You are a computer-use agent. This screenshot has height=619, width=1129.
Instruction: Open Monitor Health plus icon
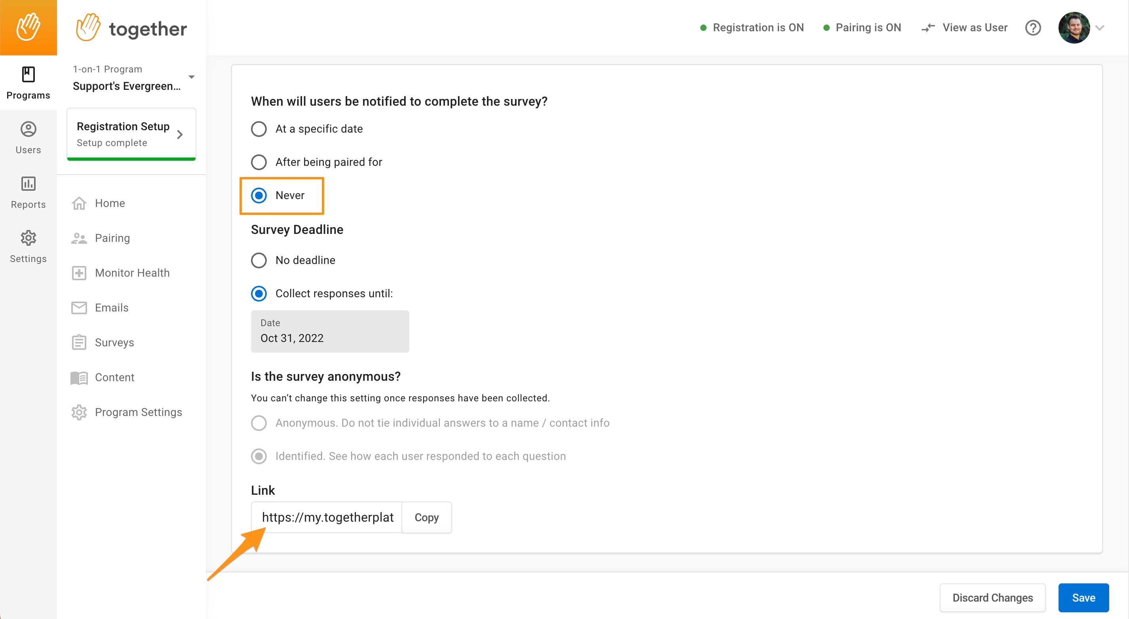tap(79, 273)
